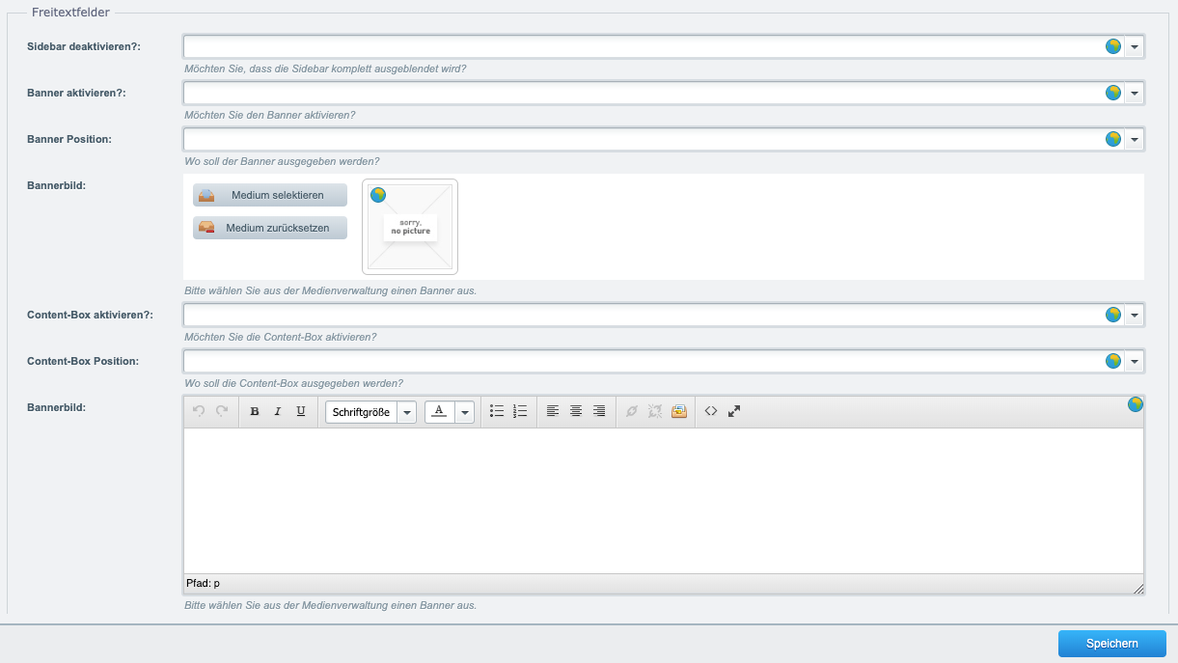Expand the Banner Position dropdown arrow
The height and width of the screenshot is (663, 1178).
[x=1135, y=139]
